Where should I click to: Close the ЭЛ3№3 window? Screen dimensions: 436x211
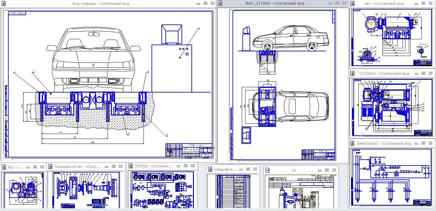(x=193, y=166)
